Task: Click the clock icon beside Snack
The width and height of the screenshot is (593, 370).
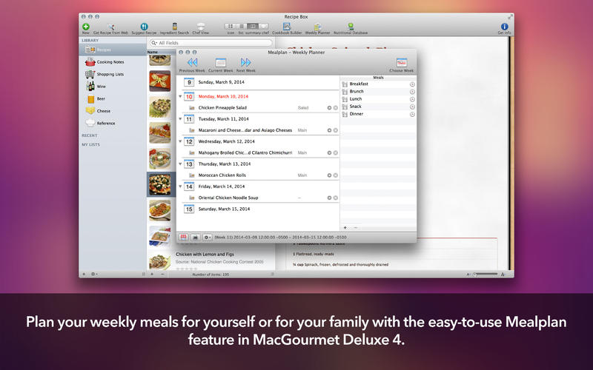Action: tap(412, 107)
